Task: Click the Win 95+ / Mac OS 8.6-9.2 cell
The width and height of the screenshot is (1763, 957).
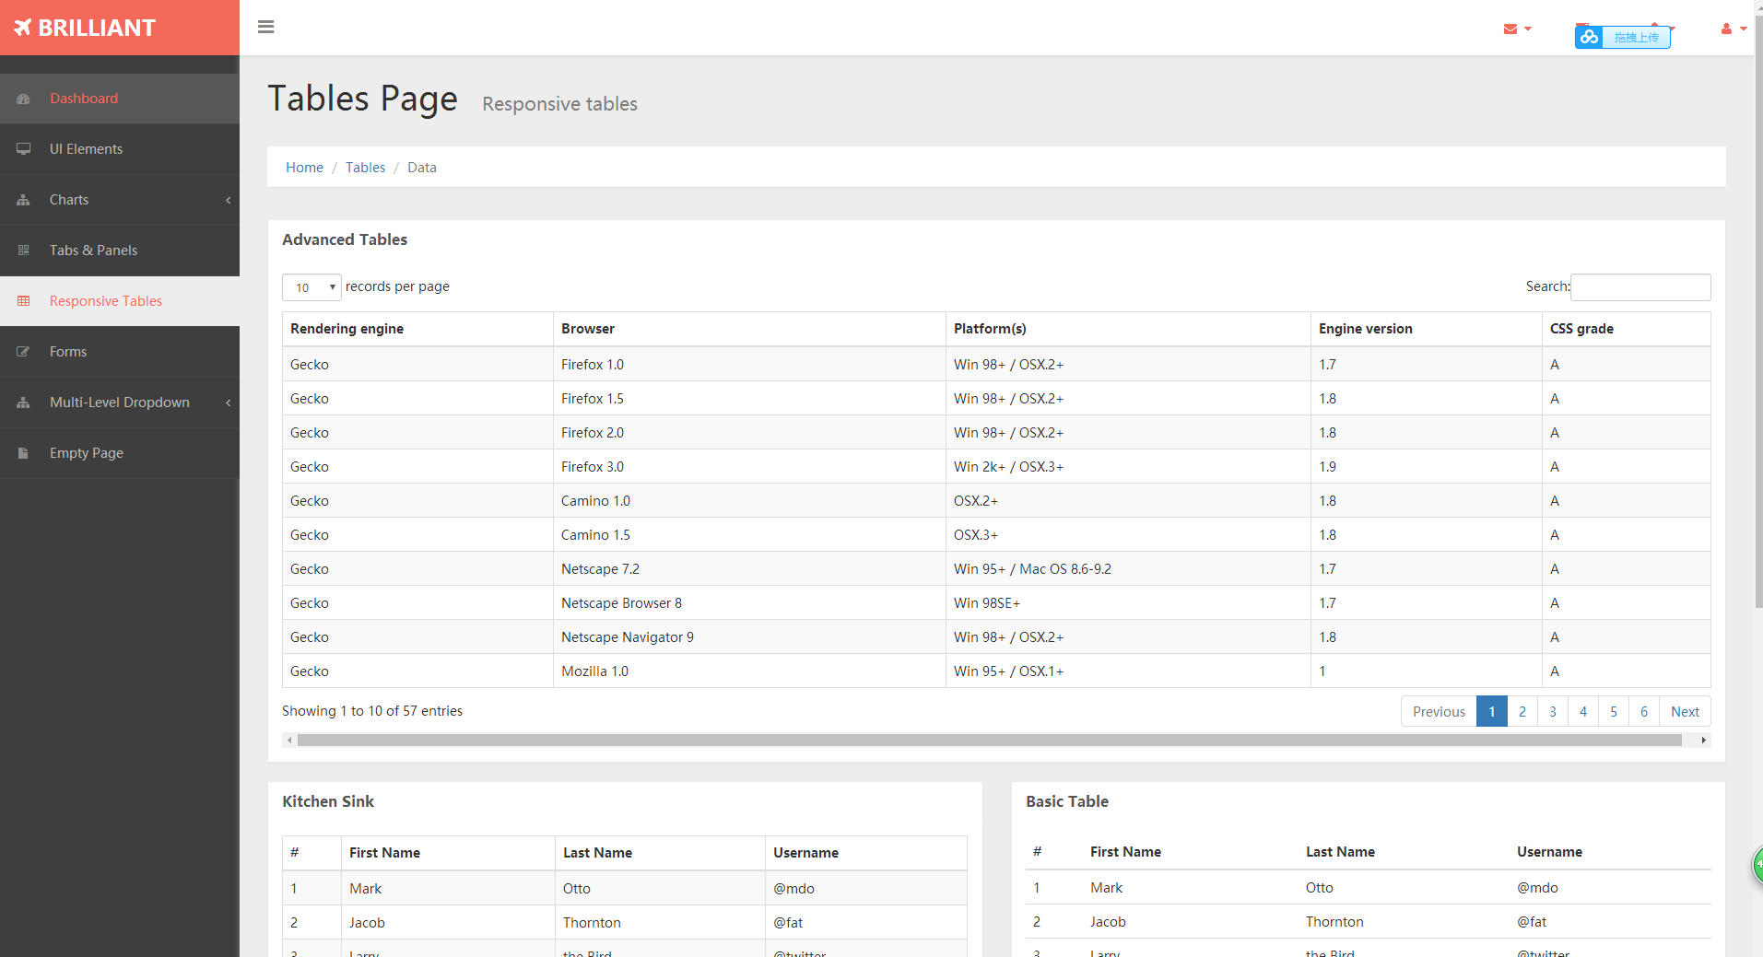Action: (x=1128, y=569)
